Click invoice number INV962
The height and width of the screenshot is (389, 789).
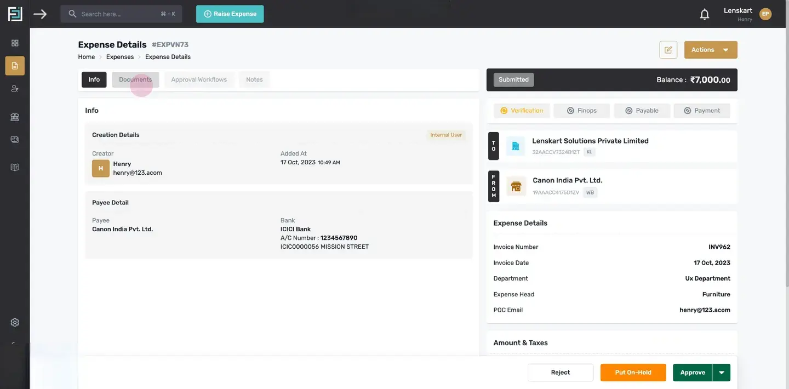pyautogui.click(x=719, y=247)
